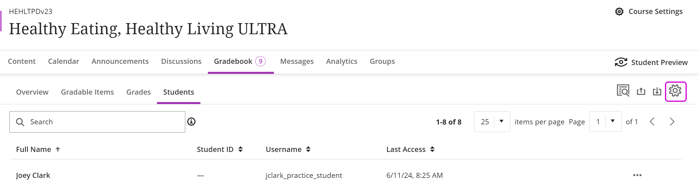Viewport: 699px width, 189px height.
Task: Select the Students sub-tab
Action: coord(179,92)
